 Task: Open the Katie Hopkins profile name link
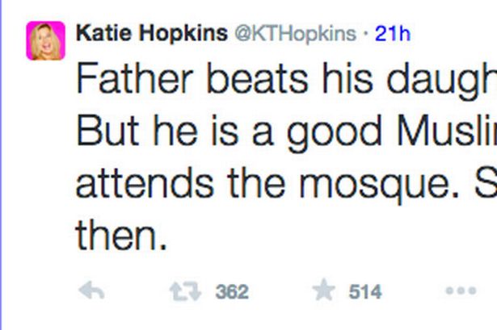tap(150, 33)
